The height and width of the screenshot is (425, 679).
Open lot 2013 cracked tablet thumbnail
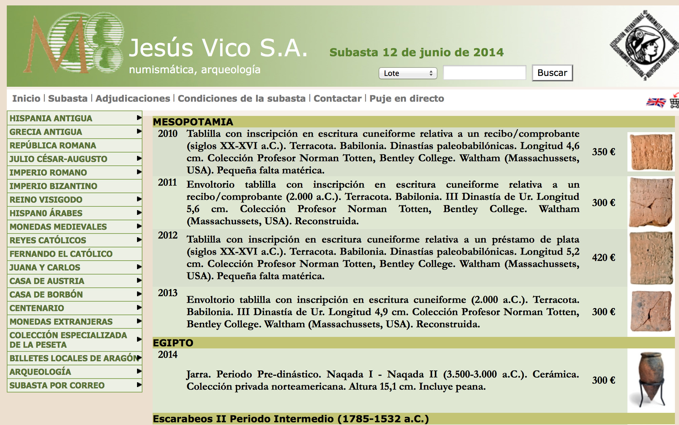651,311
